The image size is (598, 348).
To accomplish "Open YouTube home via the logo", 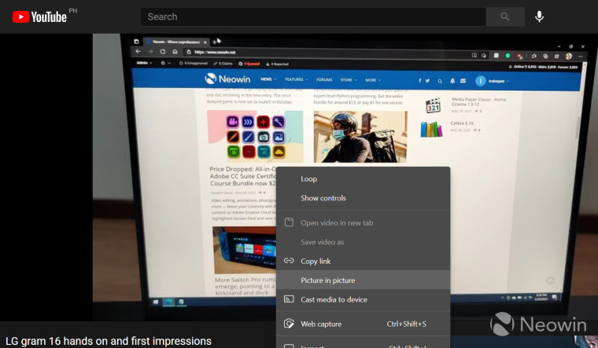I will [39, 16].
